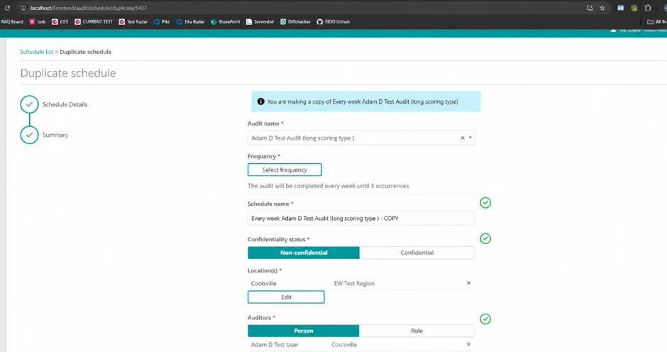
Task: Click the Coolsville location name
Action: pos(263,283)
